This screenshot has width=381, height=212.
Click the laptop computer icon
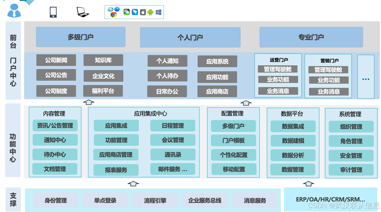83,12
